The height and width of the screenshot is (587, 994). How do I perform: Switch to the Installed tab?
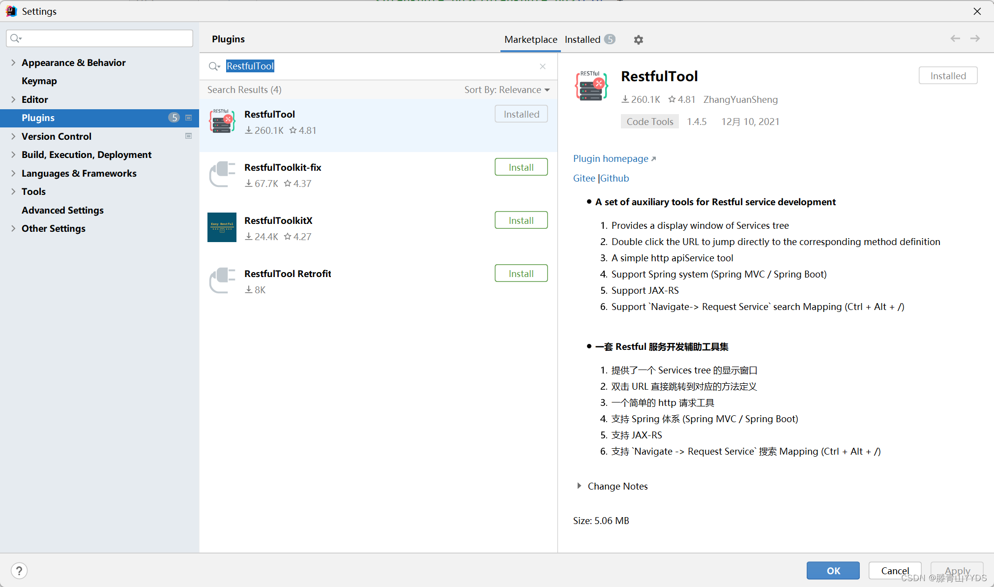[x=583, y=39]
